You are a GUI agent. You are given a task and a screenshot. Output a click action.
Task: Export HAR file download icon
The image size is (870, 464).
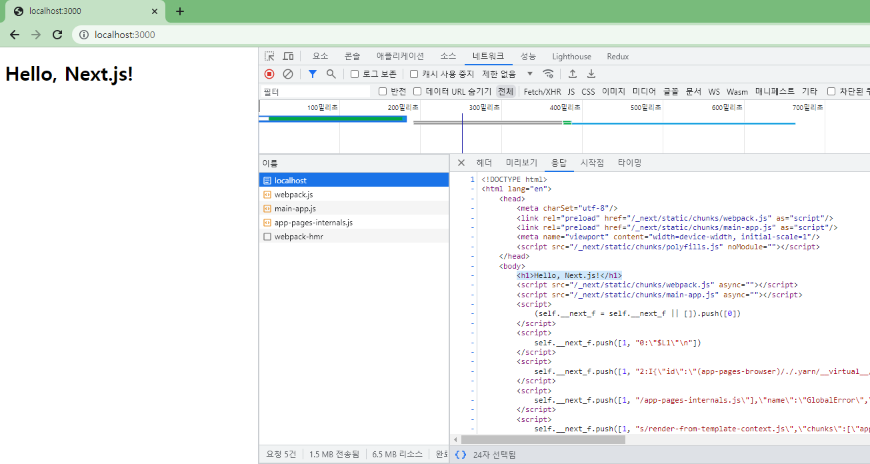click(x=591, y=74)
